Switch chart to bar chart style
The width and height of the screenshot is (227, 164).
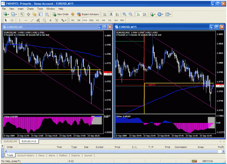tap(105, 14)
